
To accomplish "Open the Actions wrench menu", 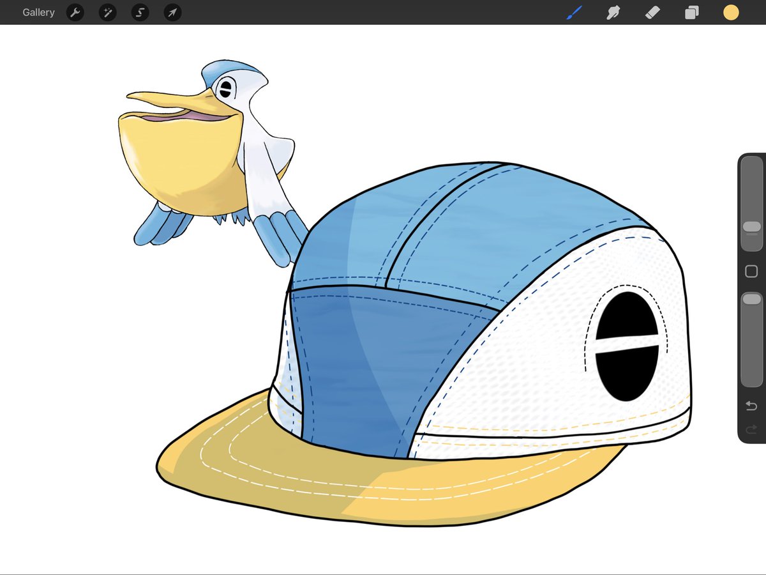I will 75,12.
